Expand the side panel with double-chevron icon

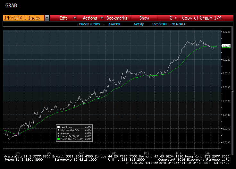click(232, 91)
